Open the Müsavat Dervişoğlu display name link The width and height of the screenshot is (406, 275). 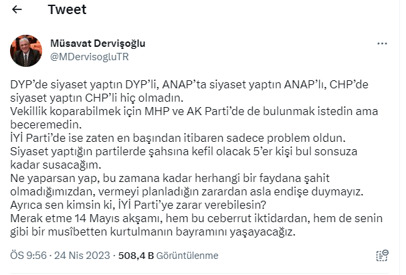(98, 43)
